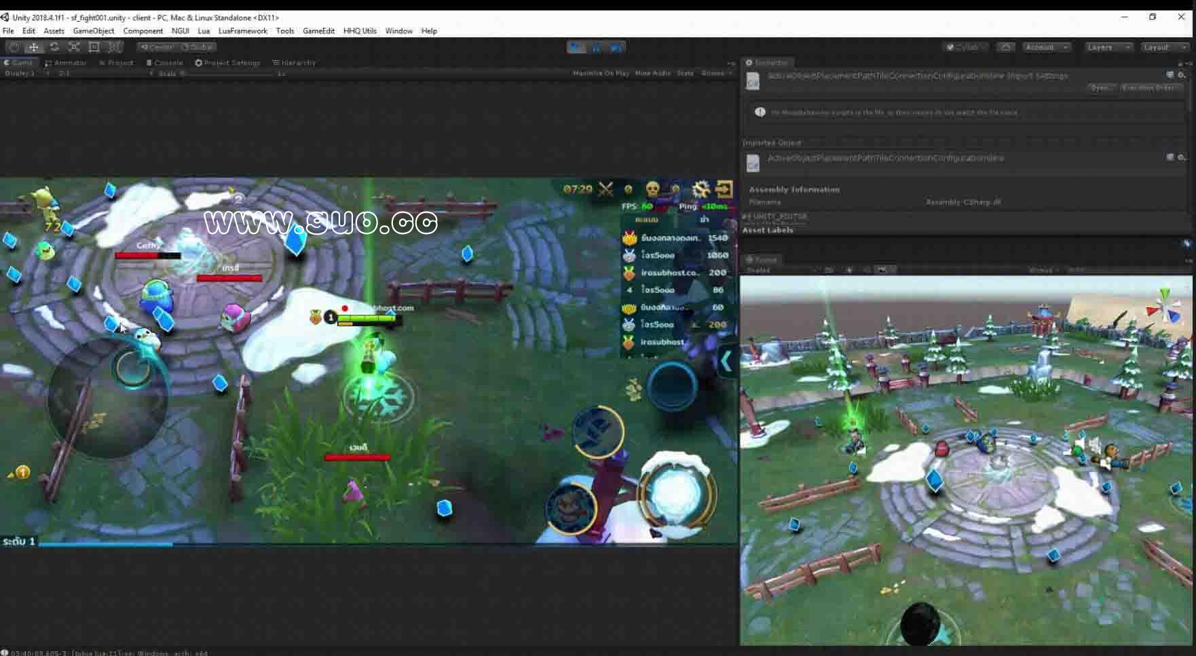
Task: Select the Hand tool in the toolbar
Action: pyautogui.click(x=14, y=47)
